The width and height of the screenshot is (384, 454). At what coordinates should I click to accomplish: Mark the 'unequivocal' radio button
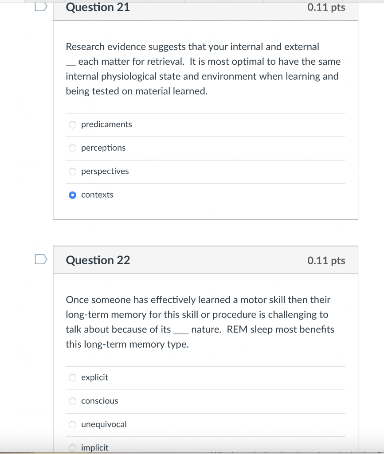pyautogui.click(x=73, y=425)
